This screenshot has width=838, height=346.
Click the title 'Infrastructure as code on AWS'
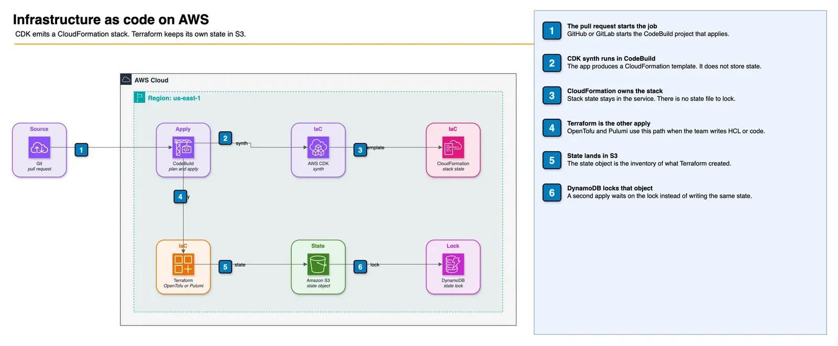(111, 19)
